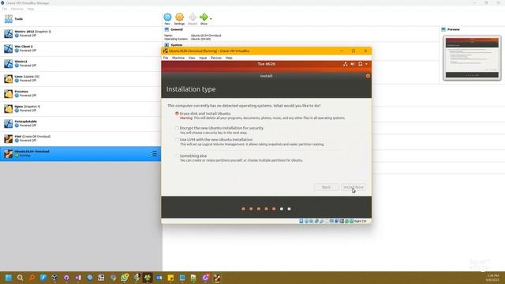Click the Discard arrow in the Manager toolbar
This screenshot has height=284, width=505.
193,17
